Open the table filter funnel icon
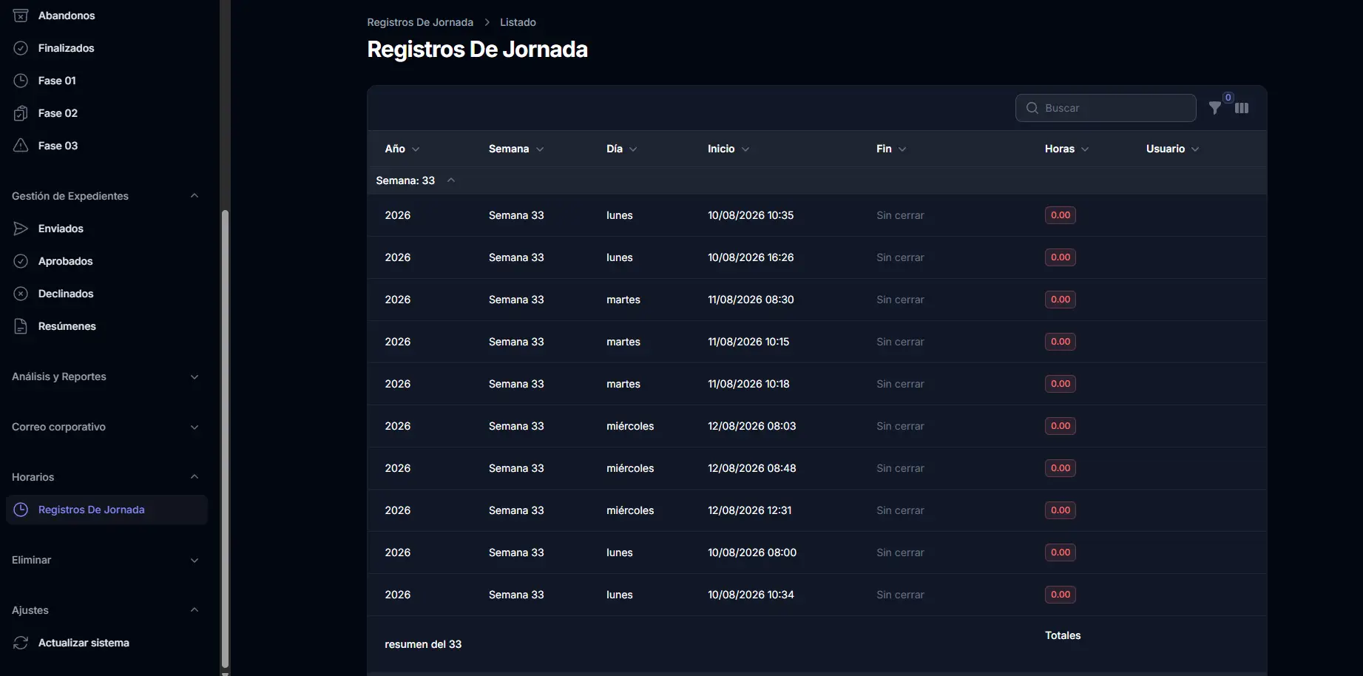 1215,108
